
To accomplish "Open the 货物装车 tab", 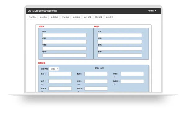I will tap(43, 17).
